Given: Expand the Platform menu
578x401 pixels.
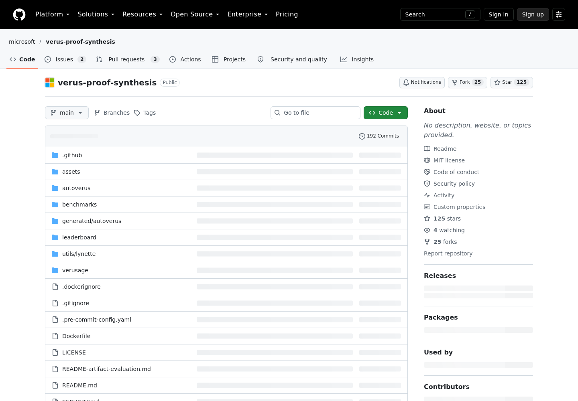Looking at the screenshot, I should [53, 14].
